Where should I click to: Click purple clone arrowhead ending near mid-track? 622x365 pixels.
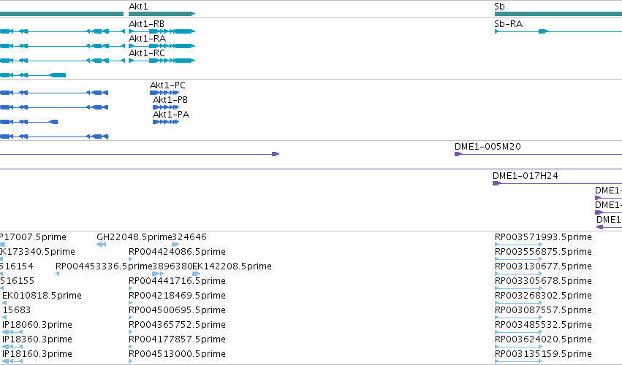pyautogui.click(x=276, y=154)
